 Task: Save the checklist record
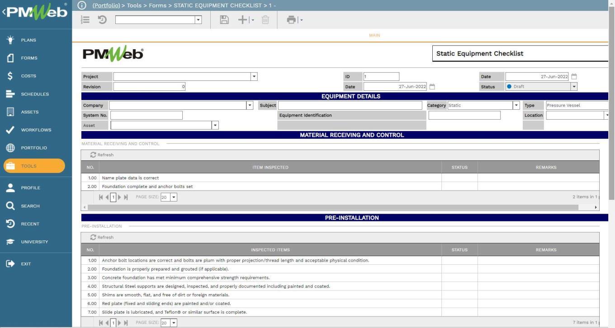click(224, 19)
